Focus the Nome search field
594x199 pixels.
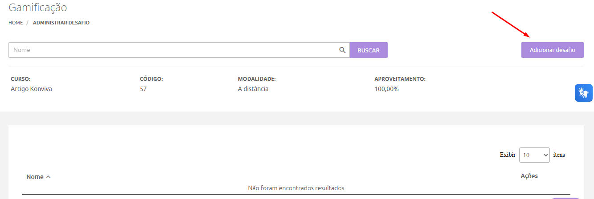pyautogui.click(x=174, y=50)
